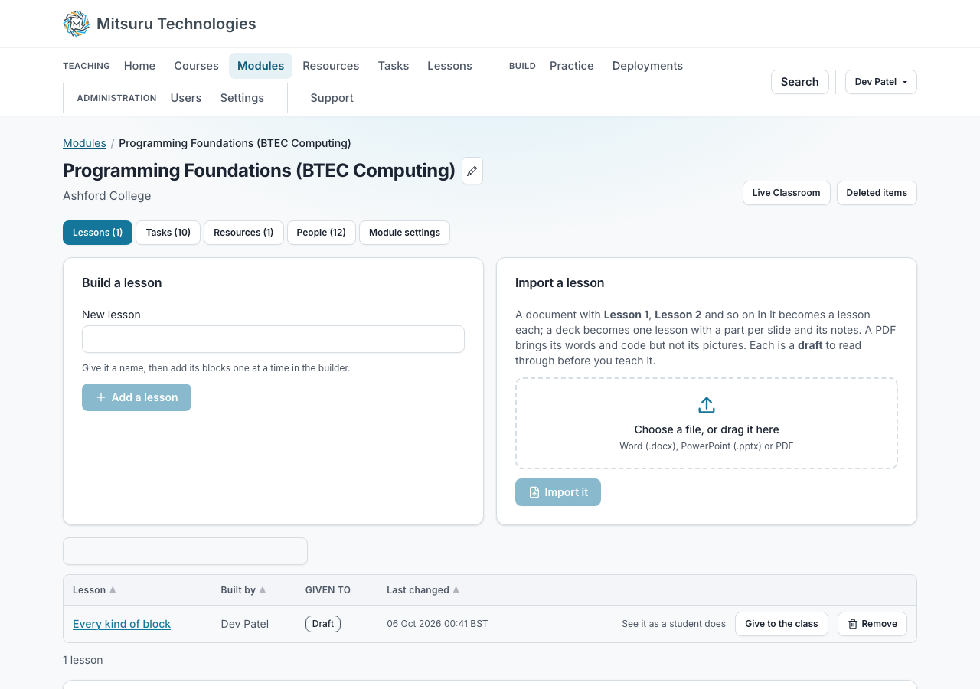Open the Every kind of block lesson link
Screen dimensions: 980x689
(122, 624)
